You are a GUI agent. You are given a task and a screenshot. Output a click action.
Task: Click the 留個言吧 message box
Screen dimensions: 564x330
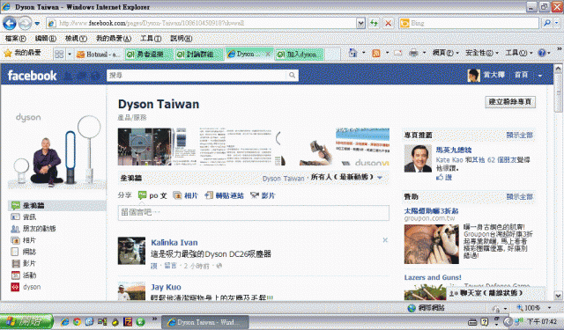pos(254,213)
